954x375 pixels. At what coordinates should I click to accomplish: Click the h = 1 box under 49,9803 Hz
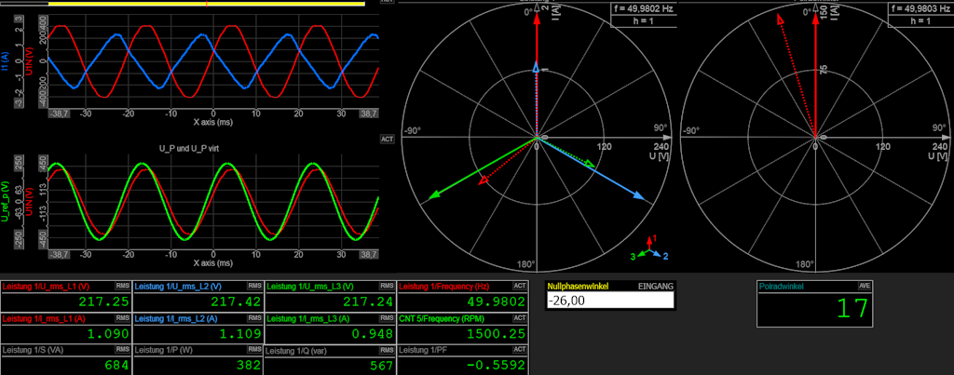click(x=920, y=21)
